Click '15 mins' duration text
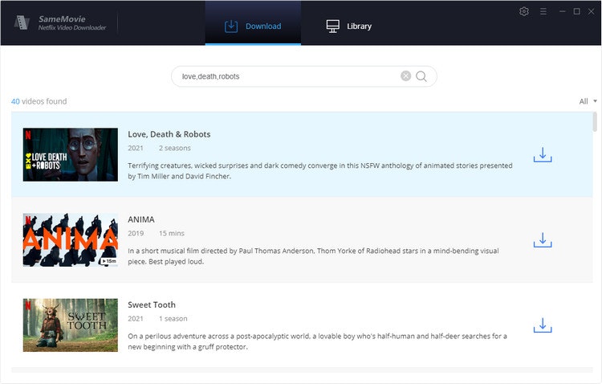 [x=172, y=233]
